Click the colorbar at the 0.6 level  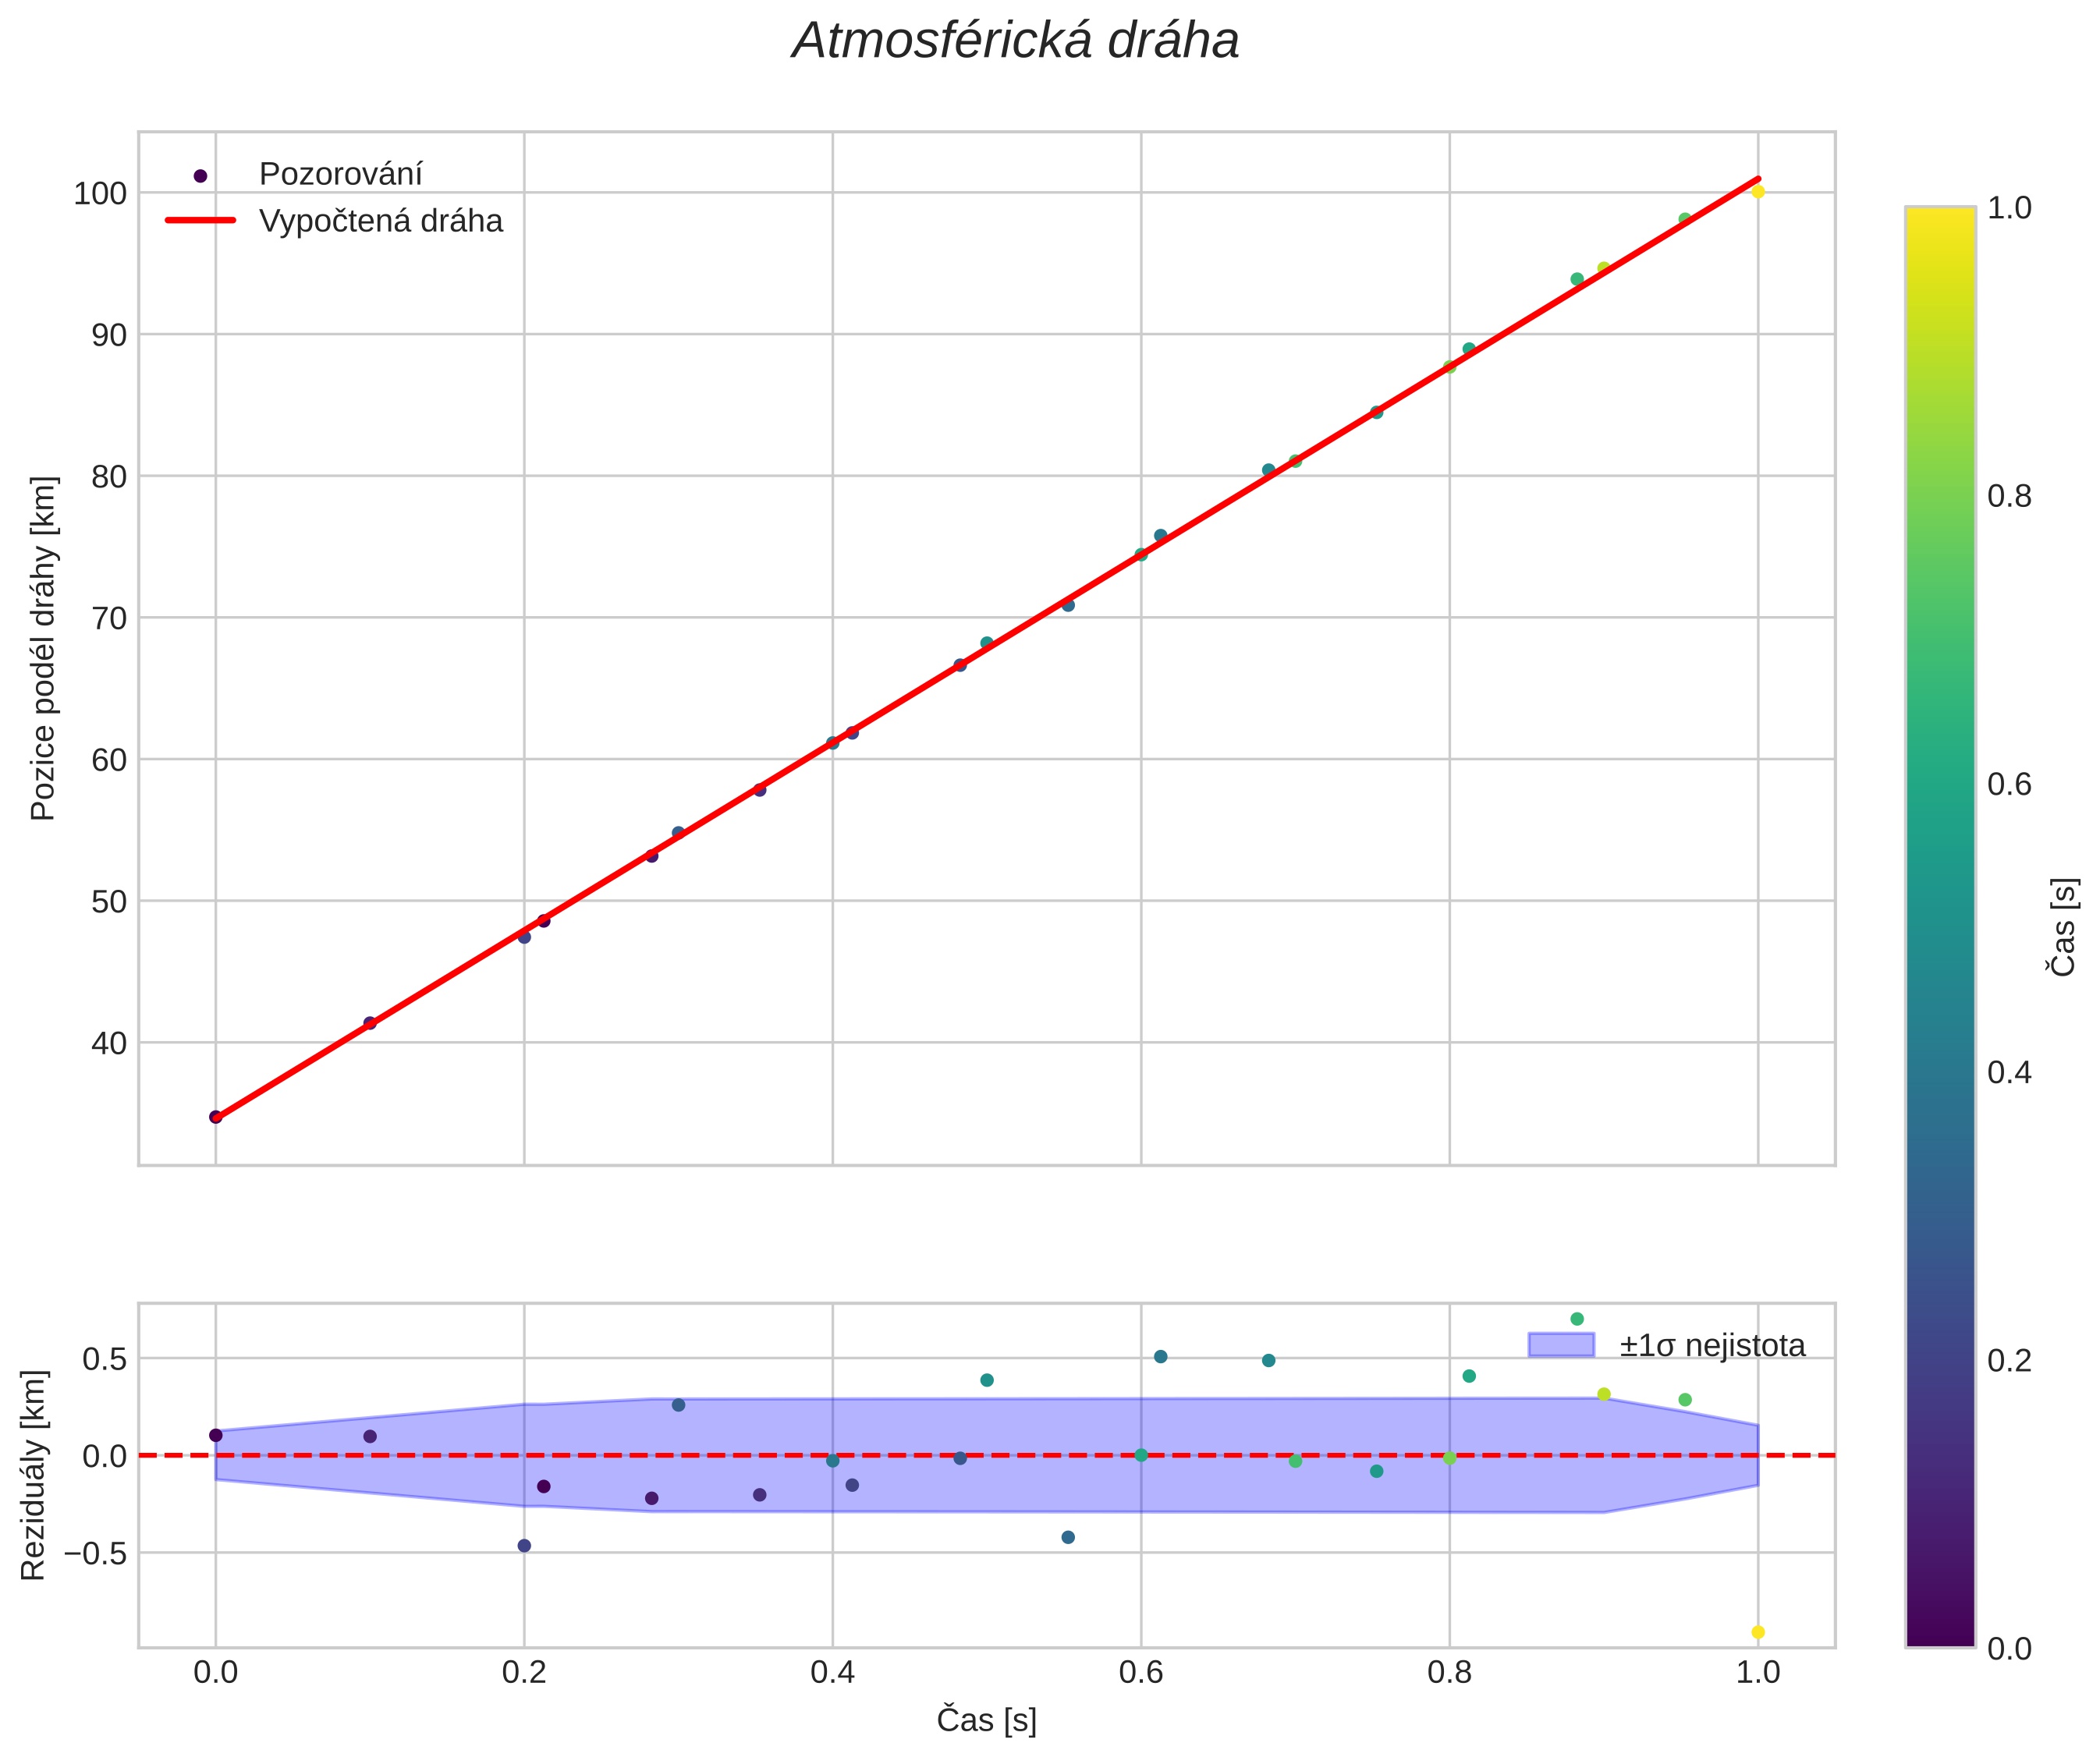click(x=1940, y=785)
